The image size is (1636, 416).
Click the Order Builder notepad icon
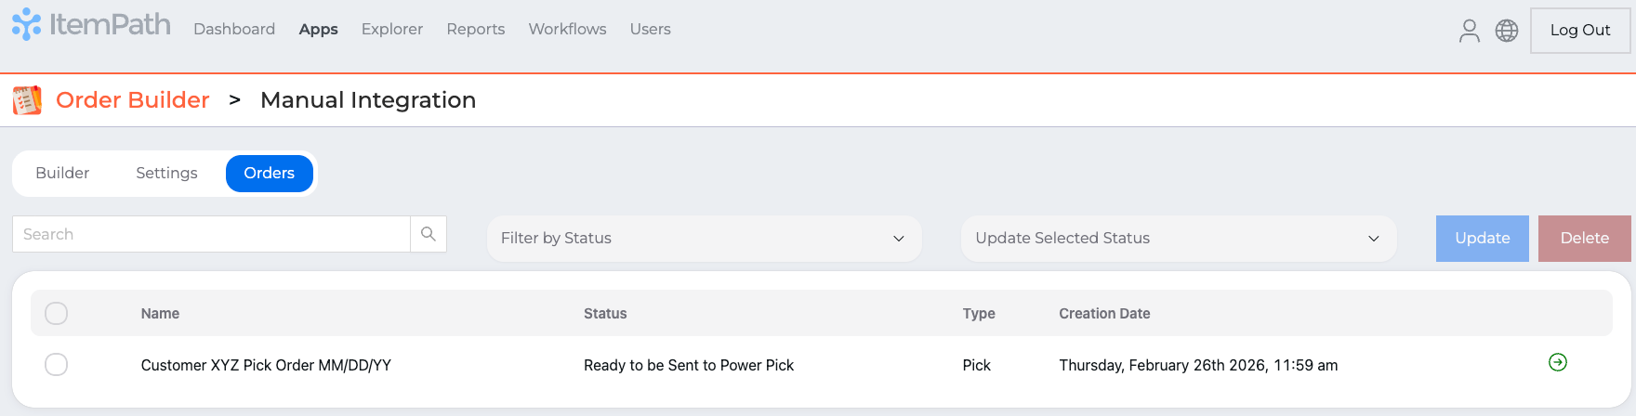click(27, 100)
